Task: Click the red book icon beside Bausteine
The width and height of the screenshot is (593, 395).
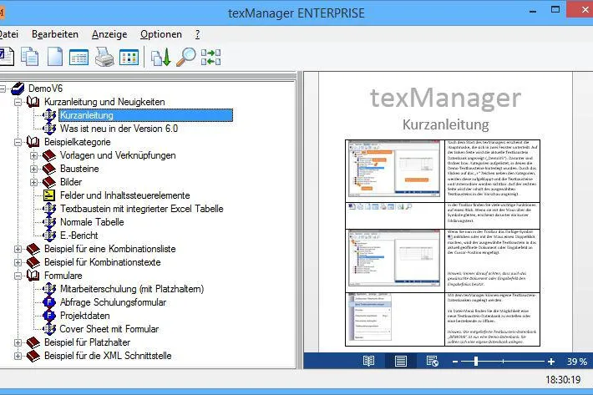Action: pos(49,169)
